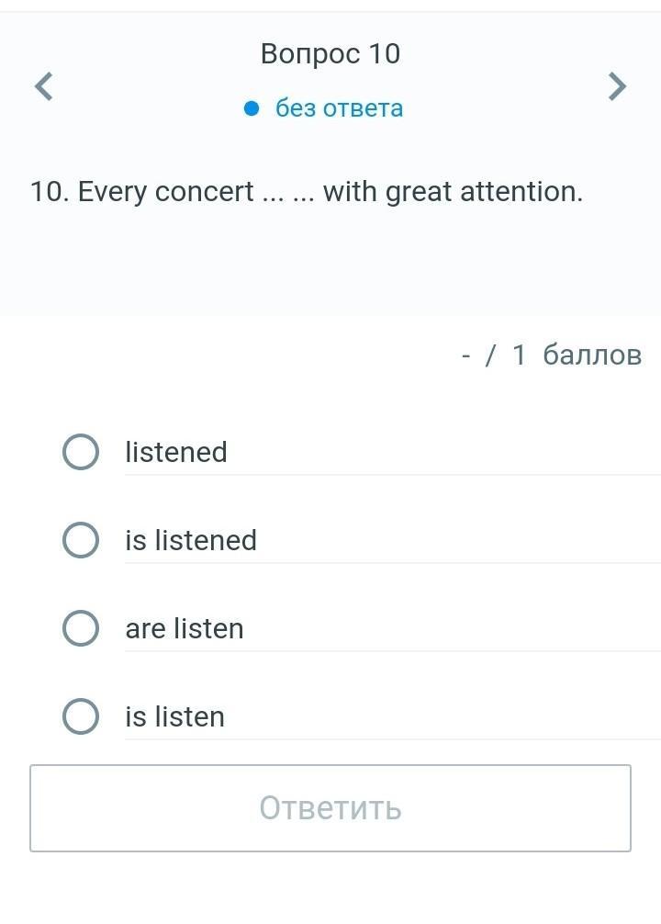
Task: Click the "are listen" answer text
Action: coord(185,628)
